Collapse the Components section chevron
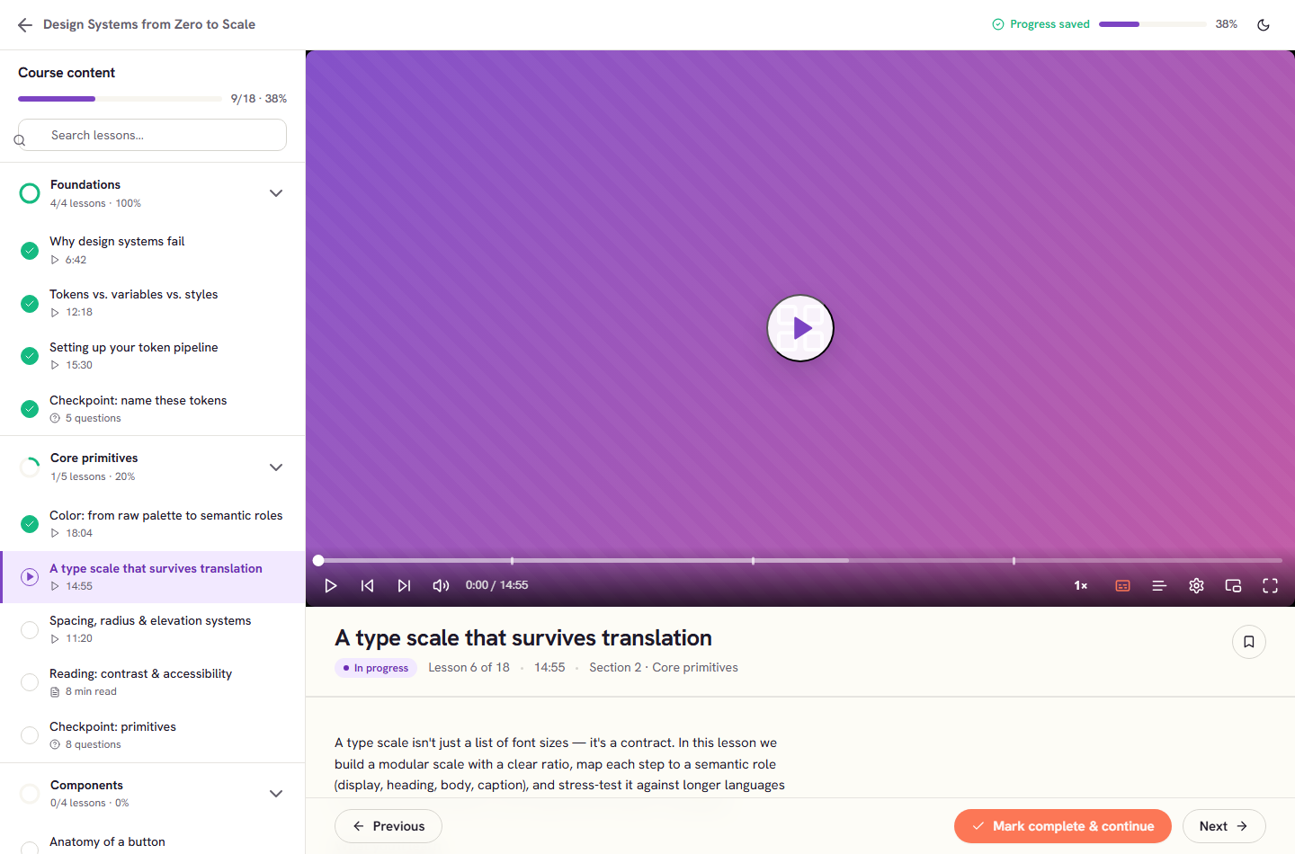Viewport: 1295px width, 854px height. pos(276,794)
